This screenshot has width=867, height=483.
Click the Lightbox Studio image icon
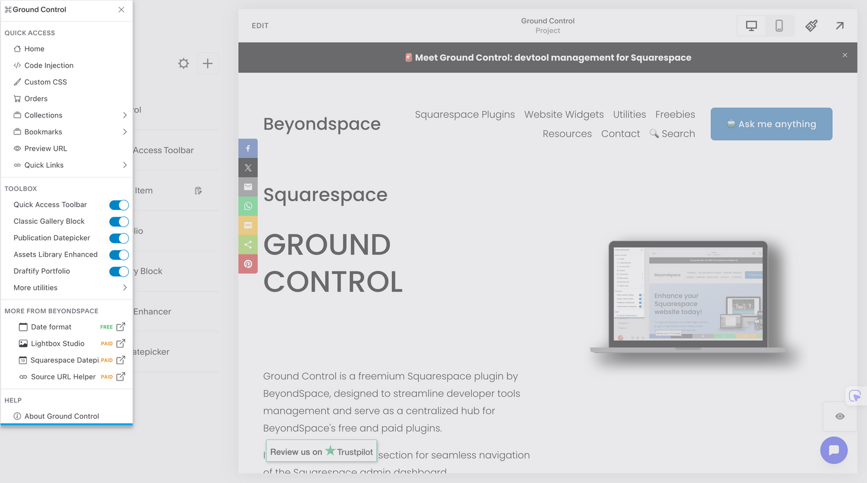point(23,344)
